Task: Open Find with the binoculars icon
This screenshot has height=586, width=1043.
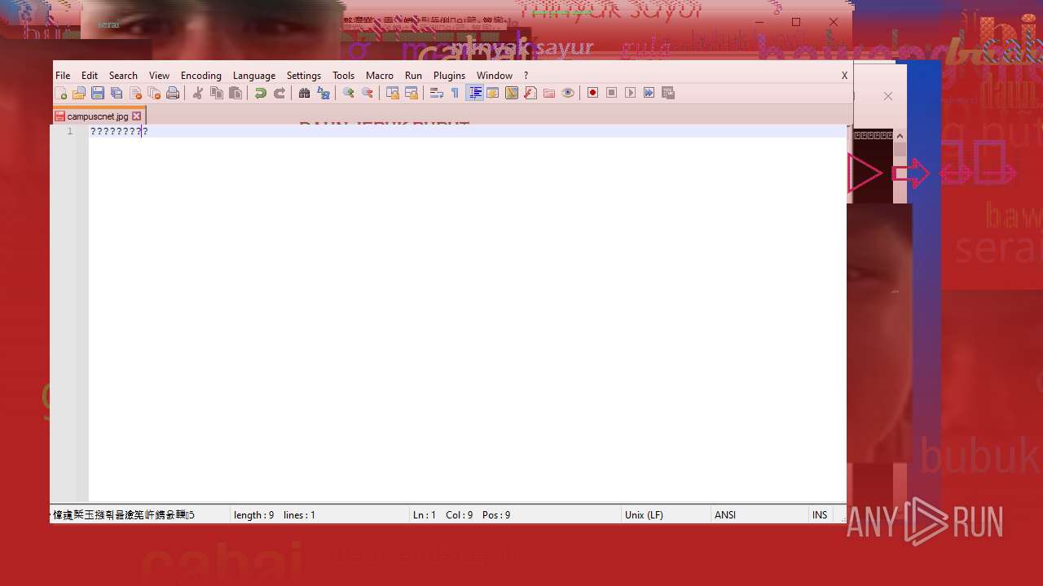Action: [x=304, y=93]
